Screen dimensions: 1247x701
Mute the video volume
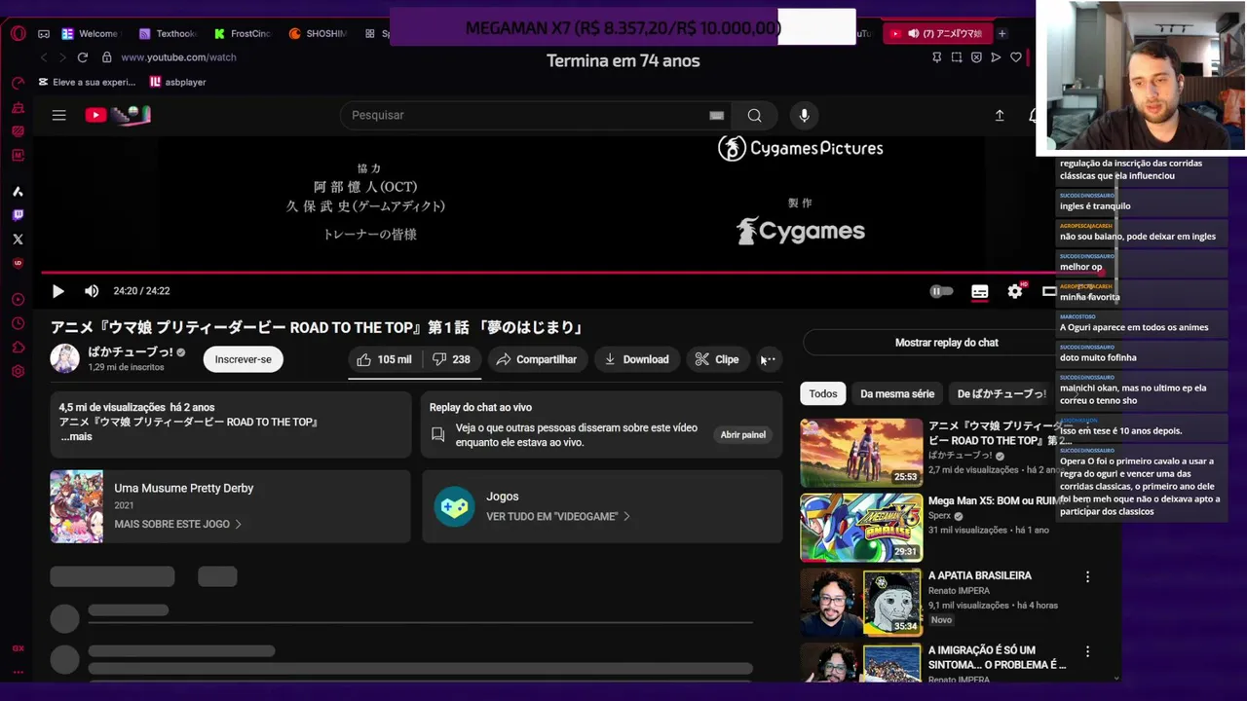coord(92,291)
